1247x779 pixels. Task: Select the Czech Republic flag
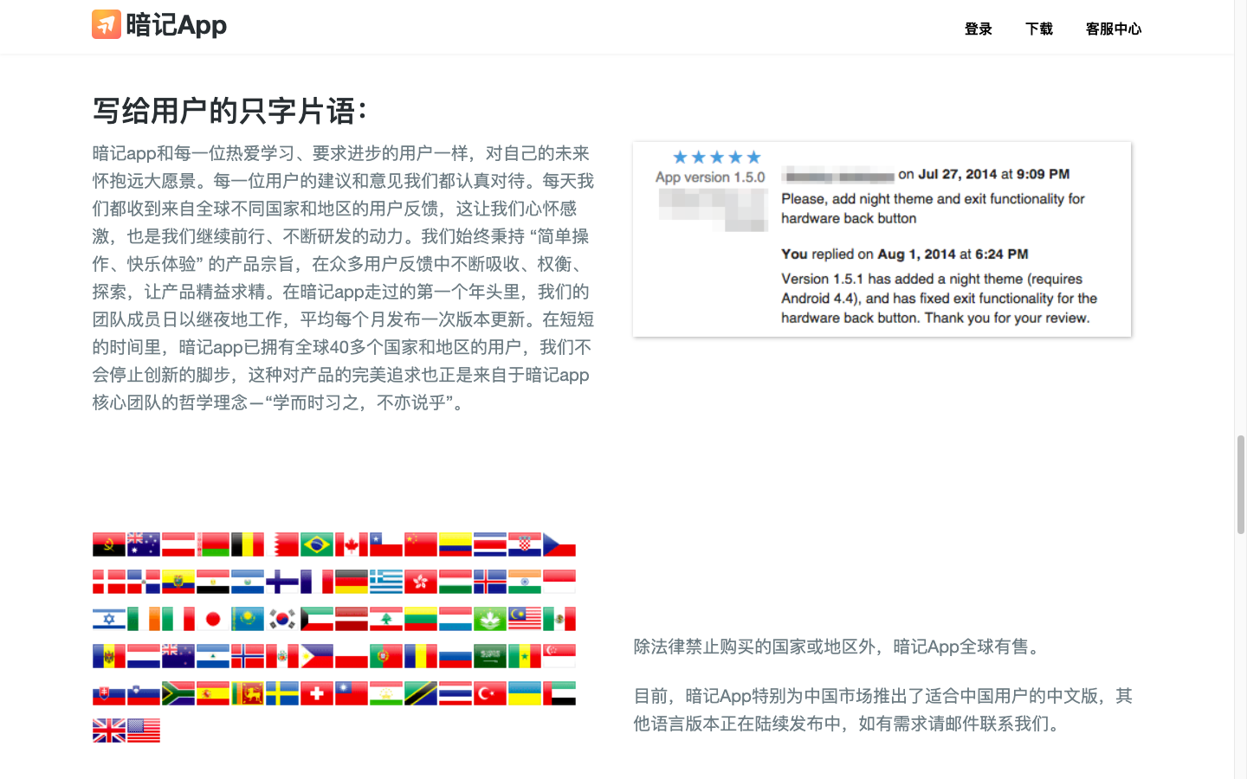[559, 544]
